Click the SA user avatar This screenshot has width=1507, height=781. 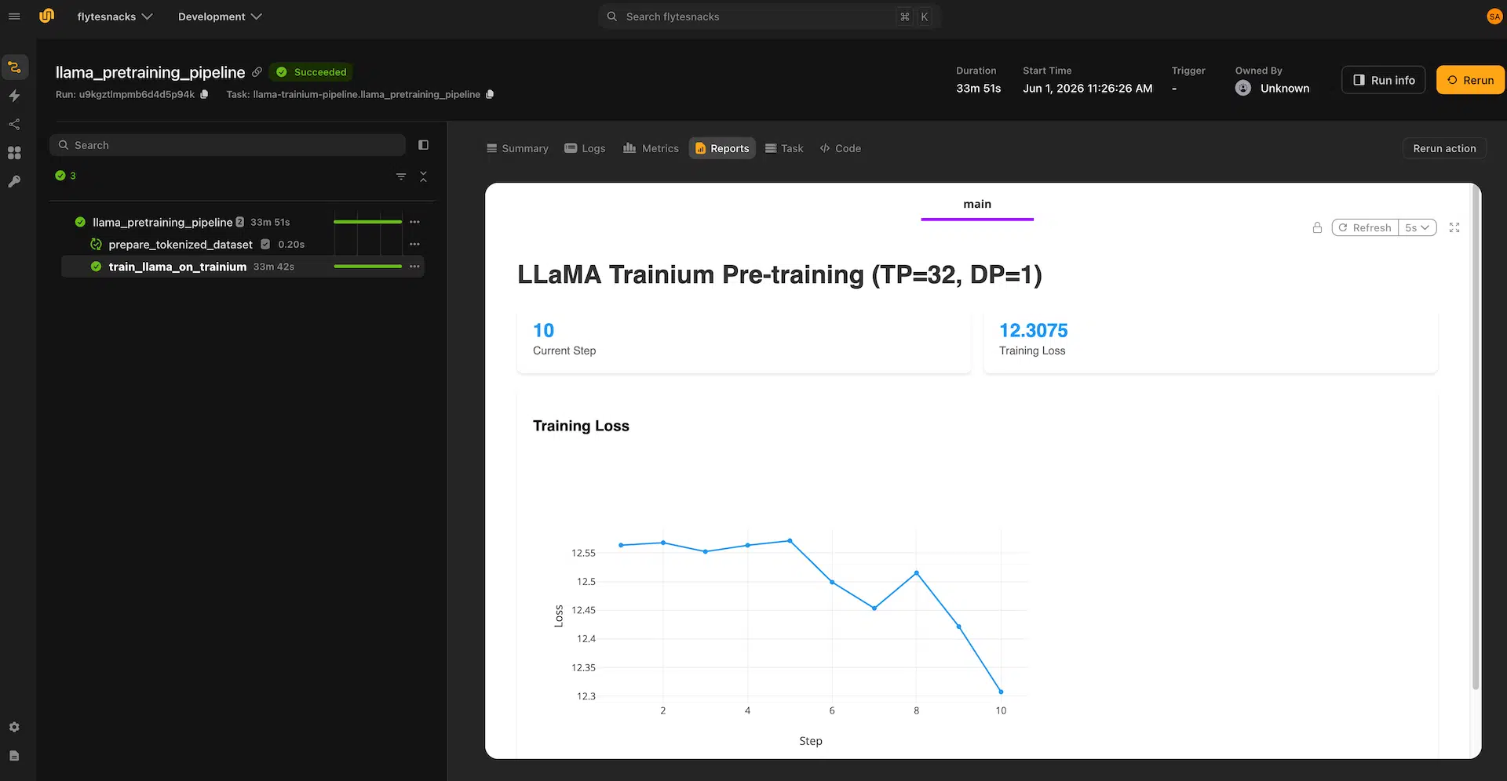click(x=1494, y=16)
